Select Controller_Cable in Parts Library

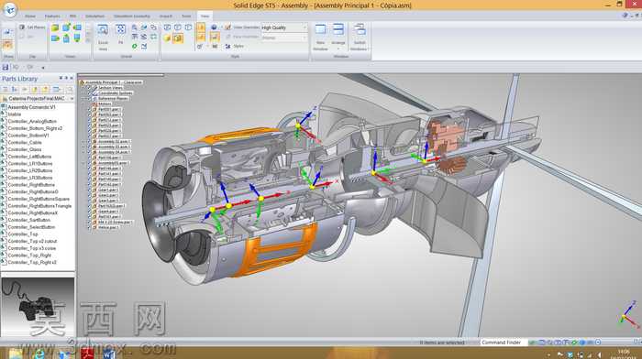[x=25, y=142]
